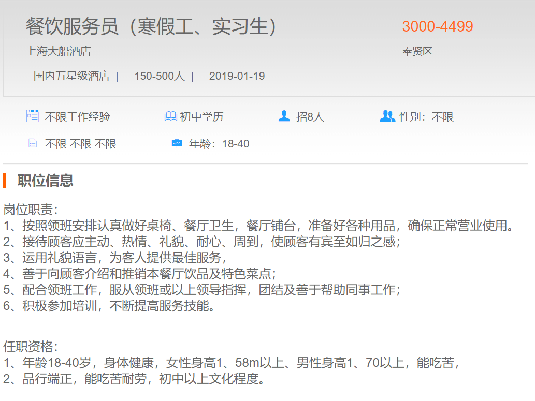Select the 奉贤区 district label
Screen dimensions: 535x401
pos(417,51)
